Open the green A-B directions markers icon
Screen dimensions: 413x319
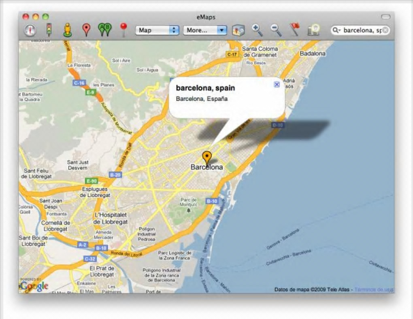coord(105,30)
